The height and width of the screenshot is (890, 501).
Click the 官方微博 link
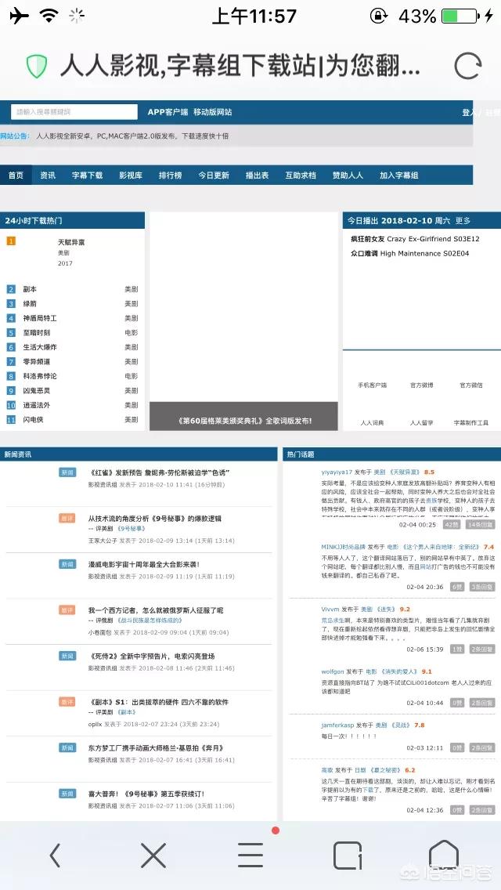(x=422, y=385)
